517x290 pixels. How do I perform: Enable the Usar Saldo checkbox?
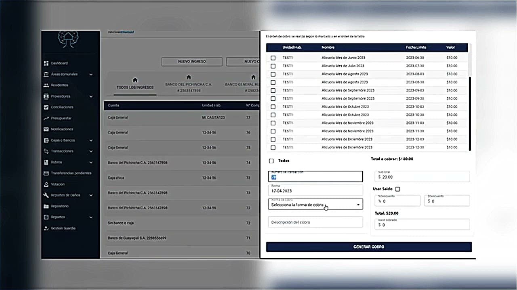point(398,189)
